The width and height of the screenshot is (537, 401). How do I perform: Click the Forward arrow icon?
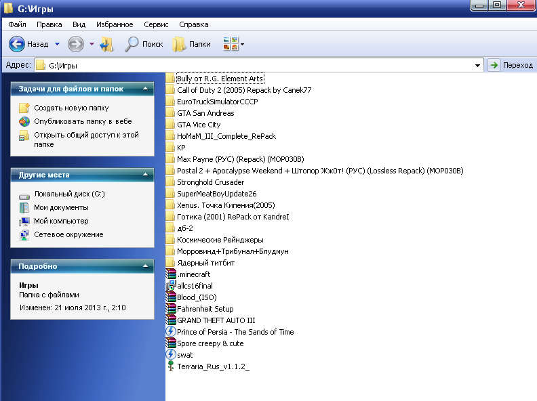[76, 44]
